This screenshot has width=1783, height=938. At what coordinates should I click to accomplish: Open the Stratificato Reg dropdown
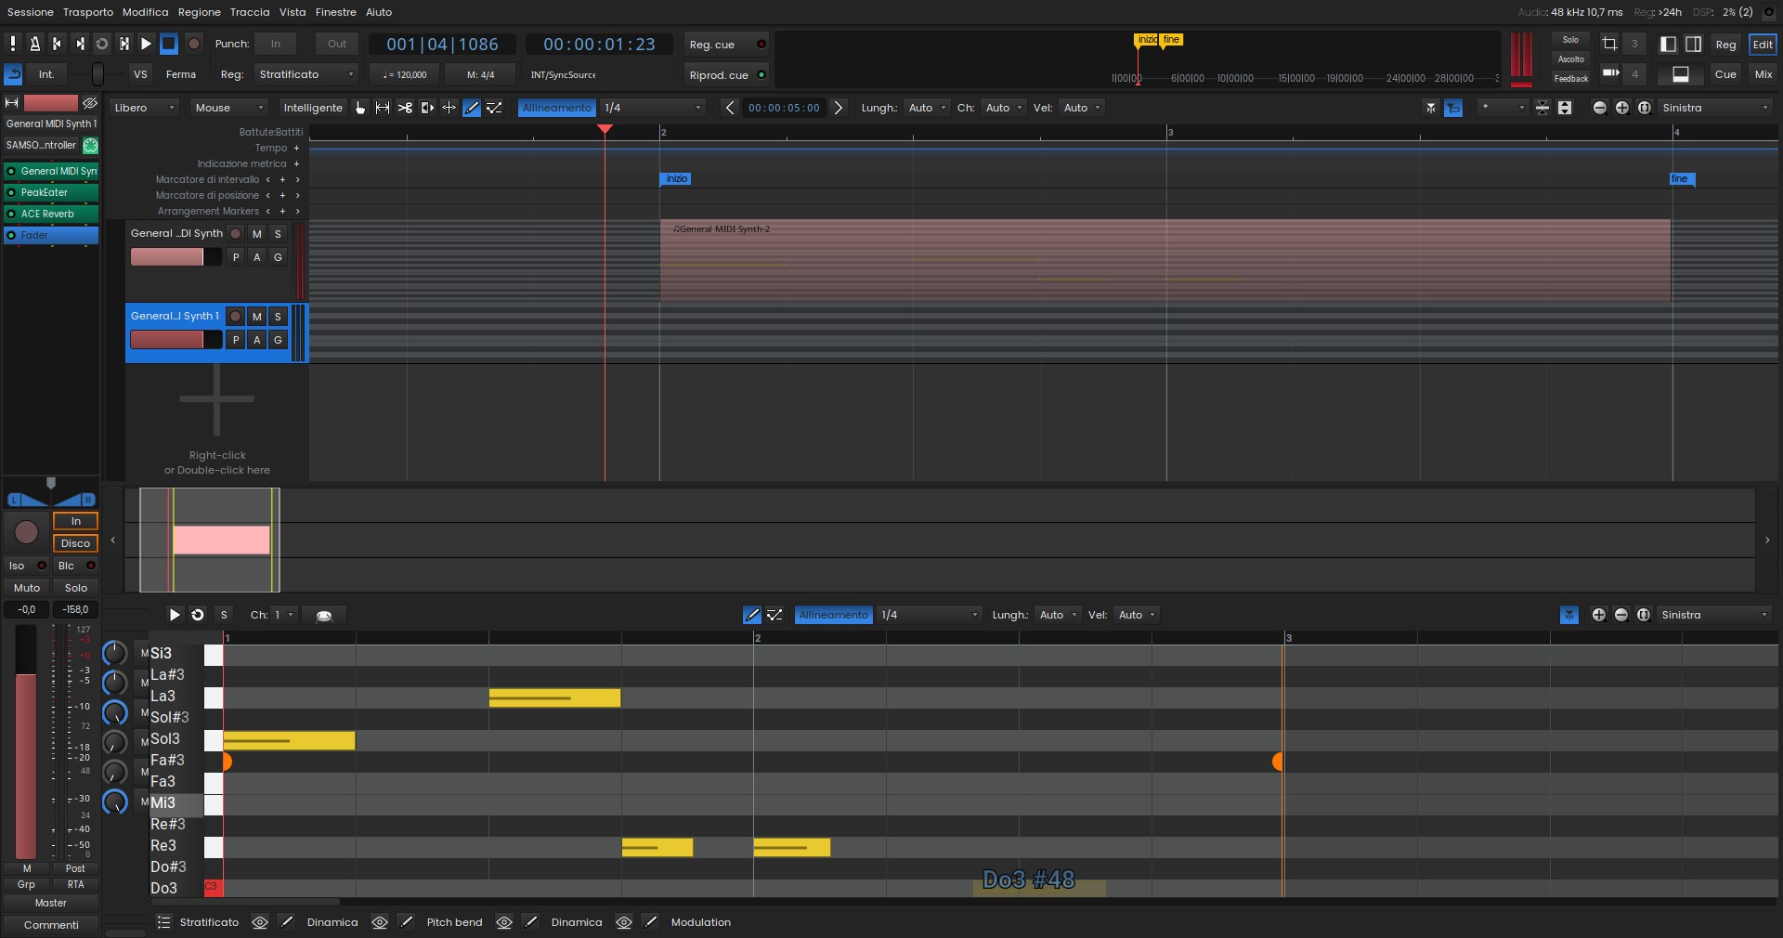pos(306,74)
